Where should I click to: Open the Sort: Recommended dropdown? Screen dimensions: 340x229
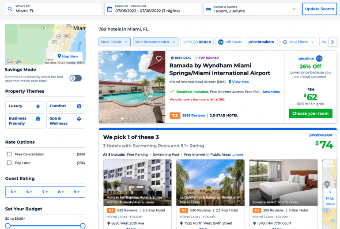click(155, 42)
